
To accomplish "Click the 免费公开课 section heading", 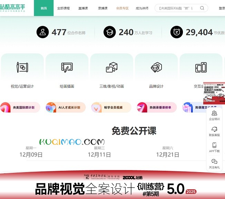I will 134,131.
